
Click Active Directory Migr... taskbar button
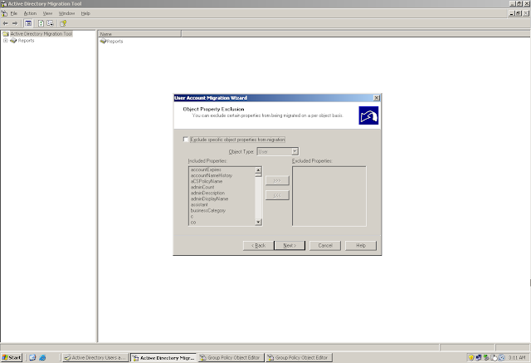[164, 357]
